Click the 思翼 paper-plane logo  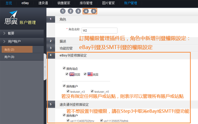11,17
